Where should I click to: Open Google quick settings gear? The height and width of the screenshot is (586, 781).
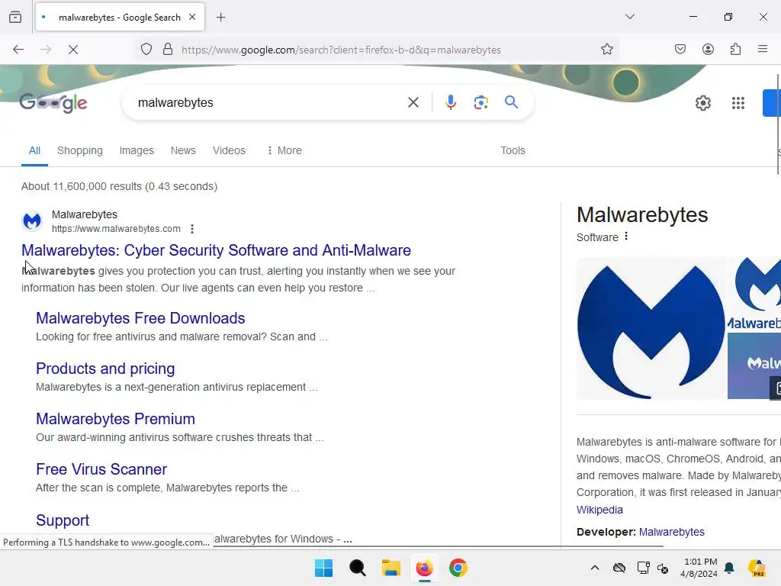coord(702,103)
